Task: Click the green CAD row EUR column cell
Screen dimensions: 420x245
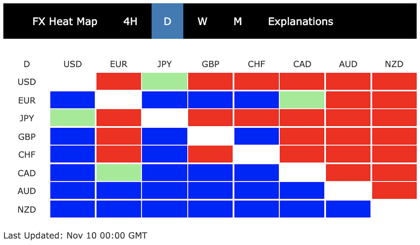Action: pyautogui.click(x=119, y=172)
